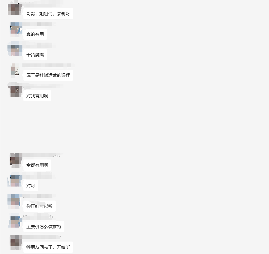
Task: Click avatar next to 属于是社媒运营的课程
Action: coord(15,70)
